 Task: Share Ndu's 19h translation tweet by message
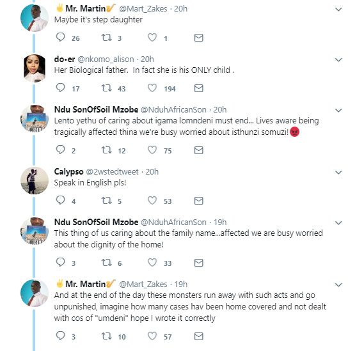199,263
